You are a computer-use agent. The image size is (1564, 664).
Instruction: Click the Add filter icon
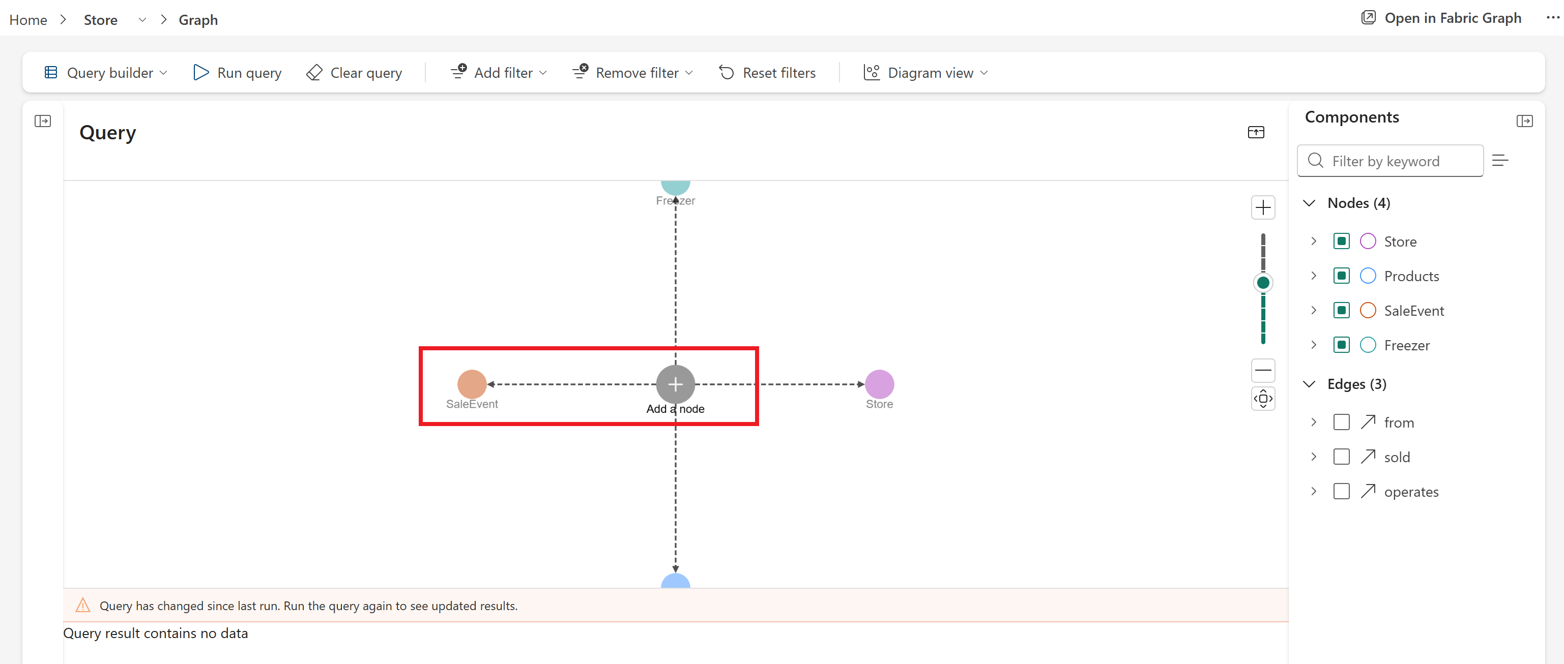[x=458, y=72]
